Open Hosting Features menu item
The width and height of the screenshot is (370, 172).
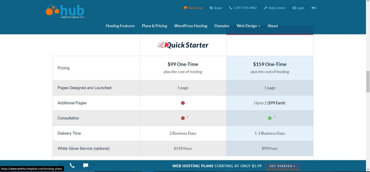point(120,26)
